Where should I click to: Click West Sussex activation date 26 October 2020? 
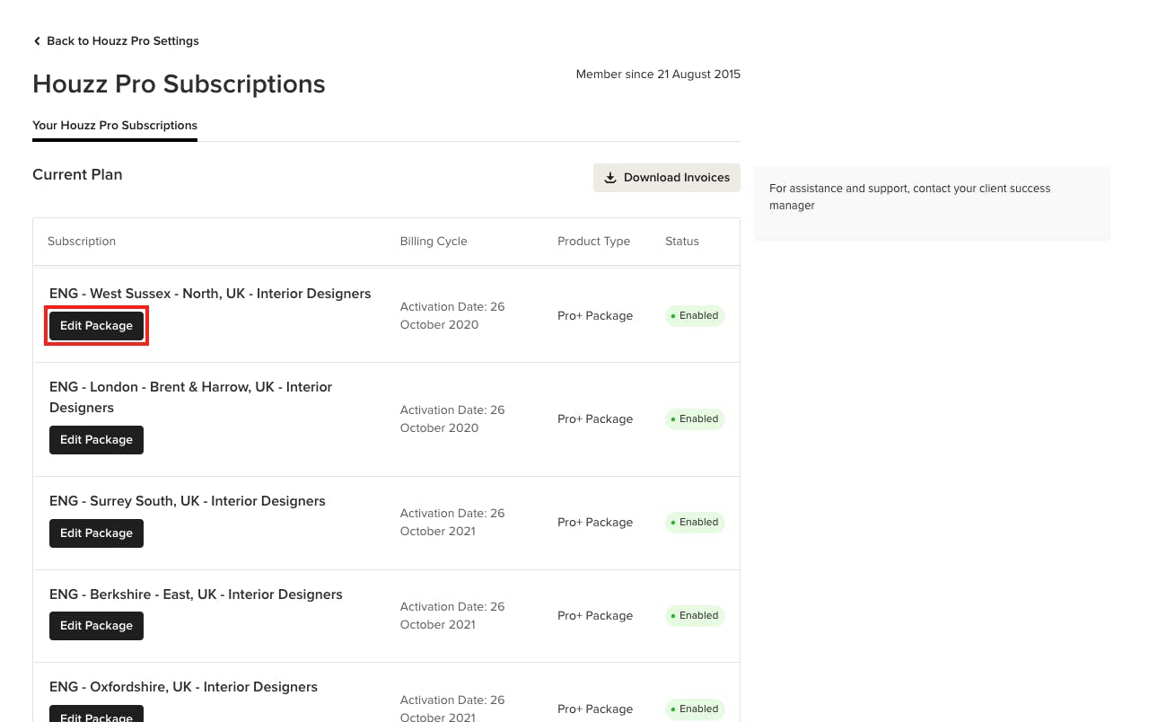point(452,316)
